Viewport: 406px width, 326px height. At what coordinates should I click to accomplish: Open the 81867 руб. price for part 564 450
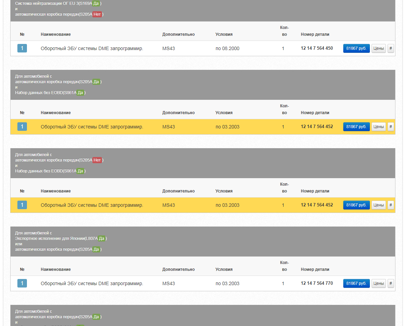356,48
